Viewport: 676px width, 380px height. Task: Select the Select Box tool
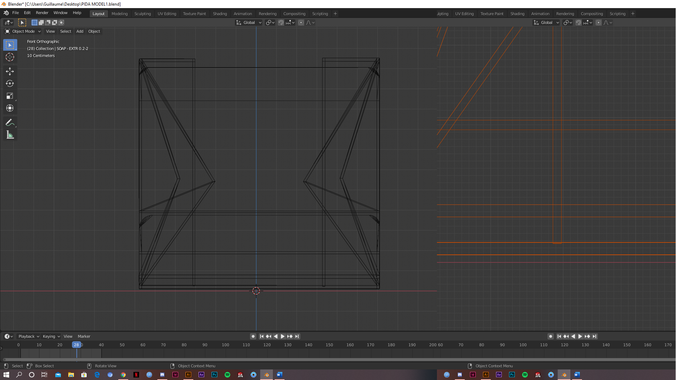(x=10, y=45)
